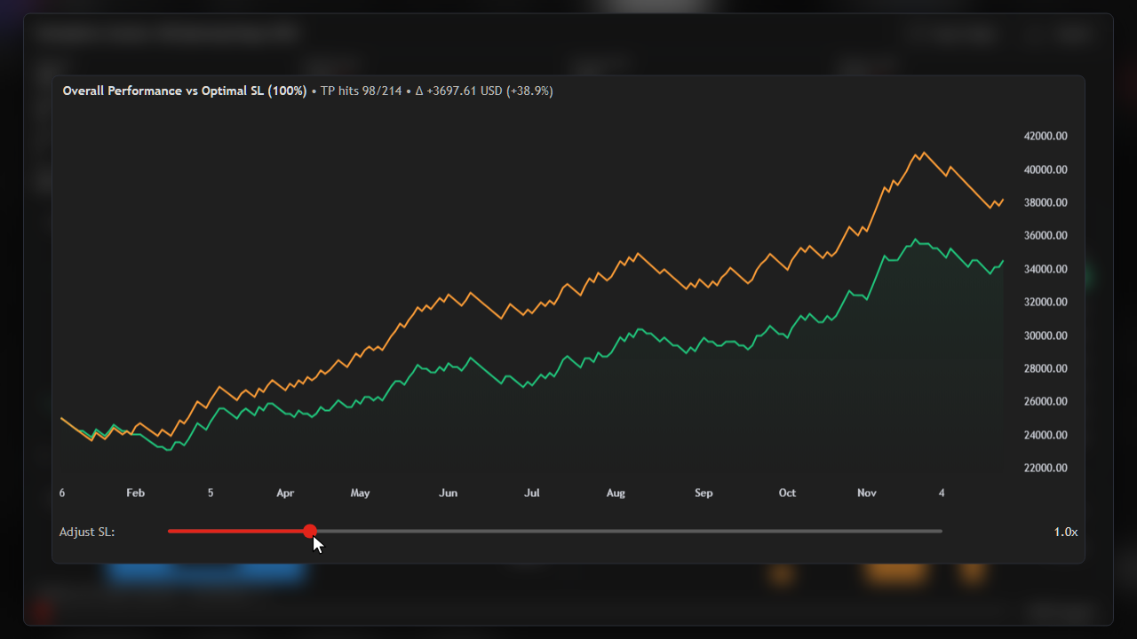The image size is (1137, 639).
Task: Click the "1.0x" slider value
Action: 1066,532
